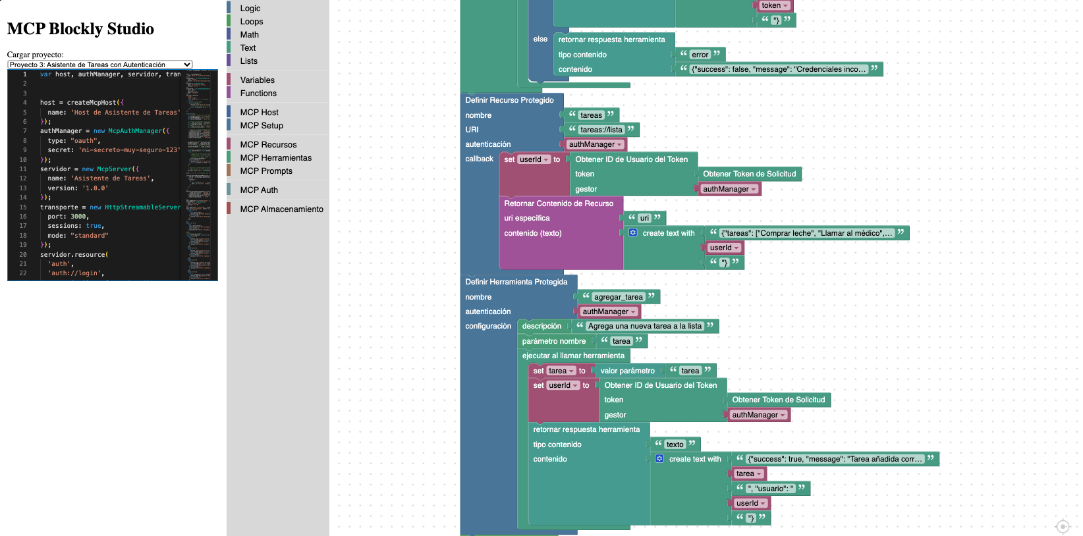The image size is (1083, 536).
Task: Open authManager dropdown in Herramienta Protegida autenticación
Action: tap(609, 311)
